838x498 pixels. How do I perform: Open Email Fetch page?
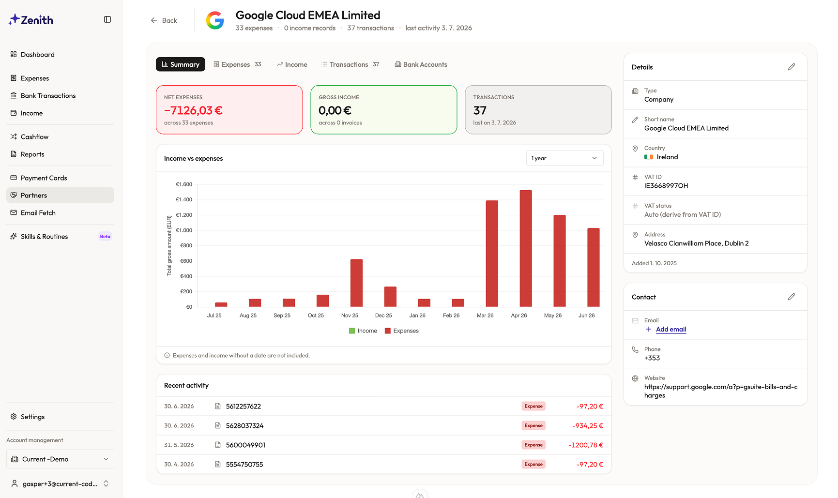(x=61, y=213)
